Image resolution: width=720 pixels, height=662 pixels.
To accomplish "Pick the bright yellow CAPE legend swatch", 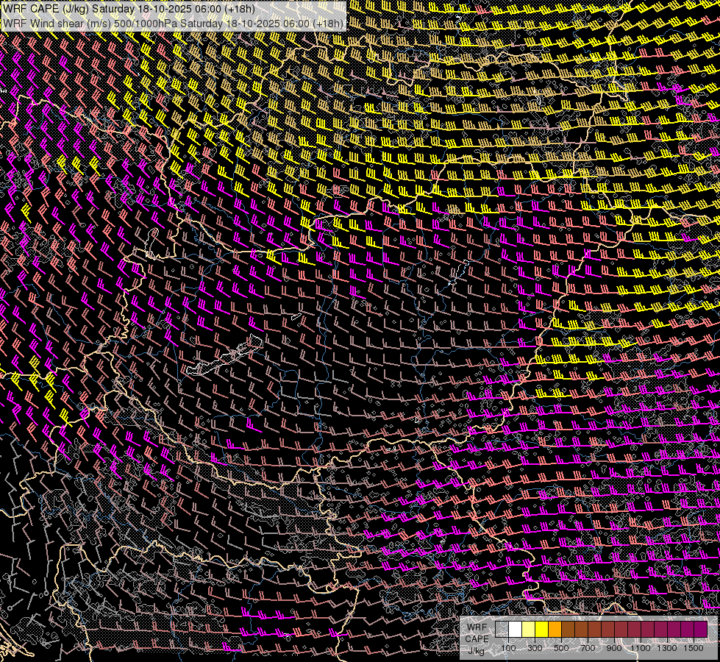I will [541, 630].
